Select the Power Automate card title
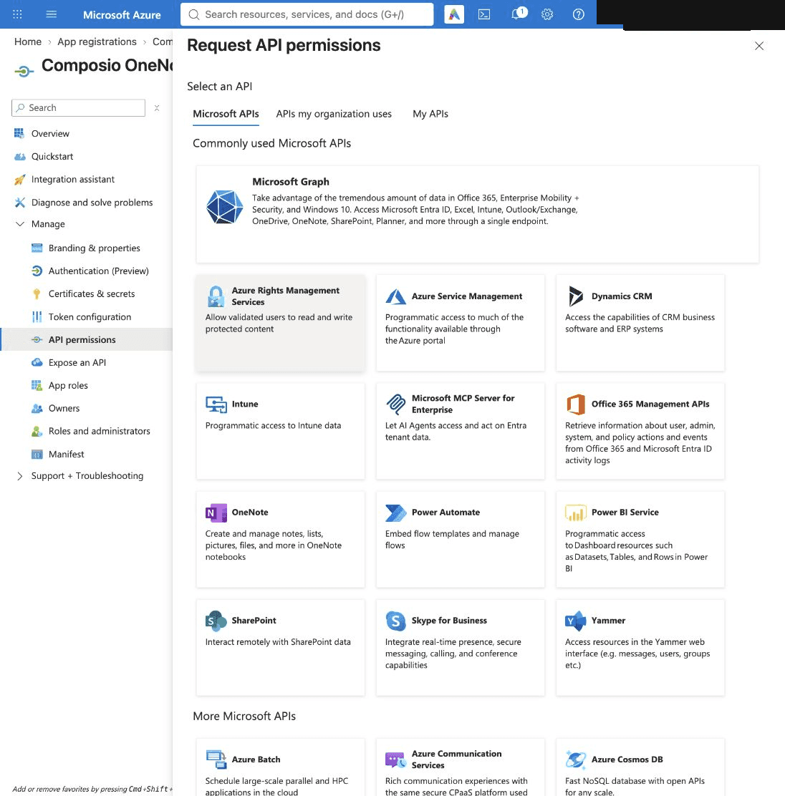Image resolution: width=785 pixels, height=796 pixels. click(446, 513)
